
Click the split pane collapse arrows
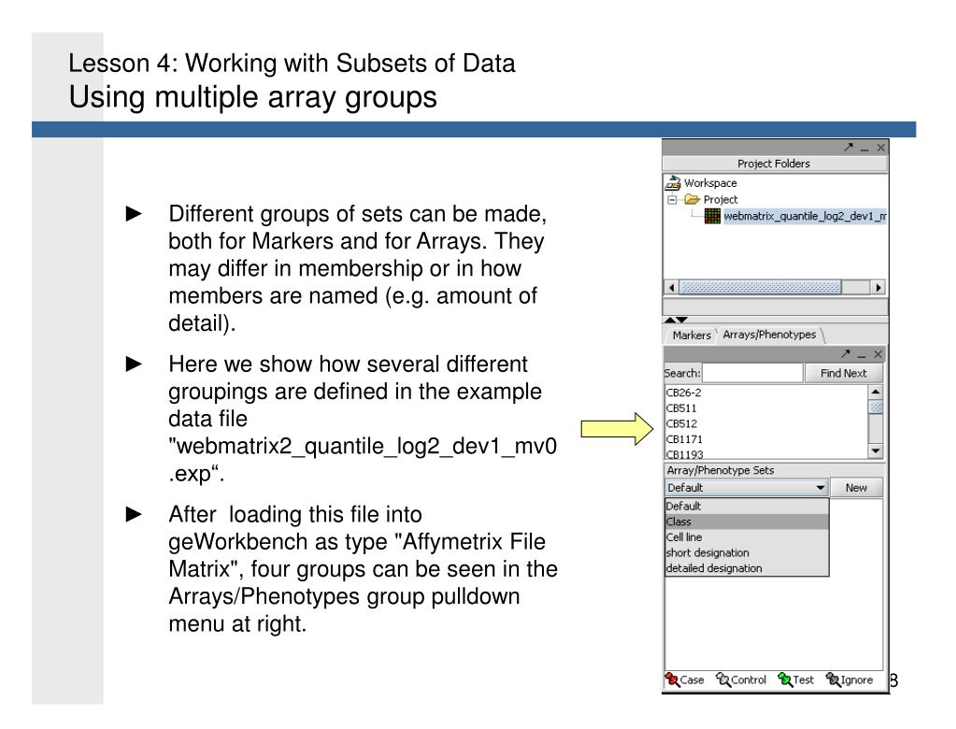coord(677,320)
